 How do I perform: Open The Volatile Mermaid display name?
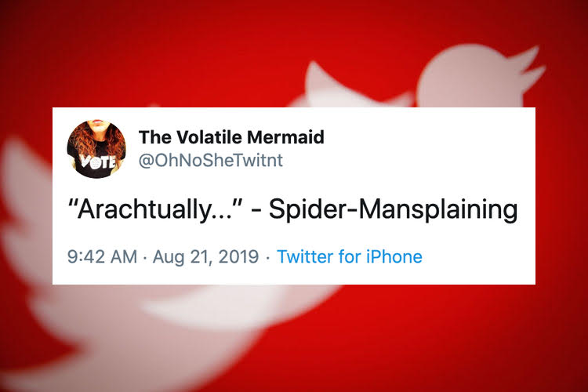click(231, 138)
